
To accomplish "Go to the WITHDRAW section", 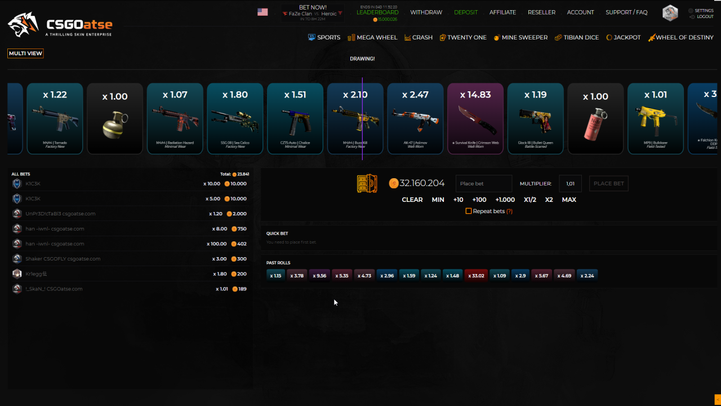I will (426, 12).
